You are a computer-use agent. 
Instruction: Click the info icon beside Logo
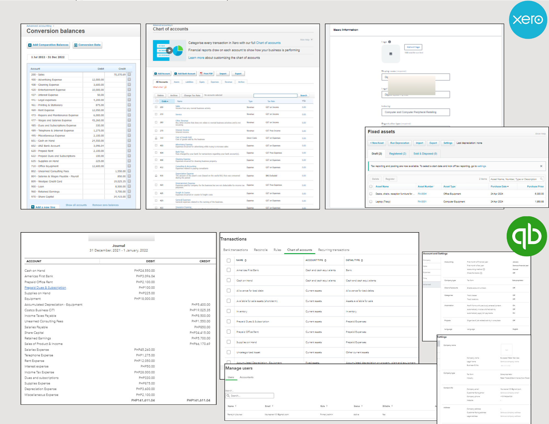(x=390, y=42)
